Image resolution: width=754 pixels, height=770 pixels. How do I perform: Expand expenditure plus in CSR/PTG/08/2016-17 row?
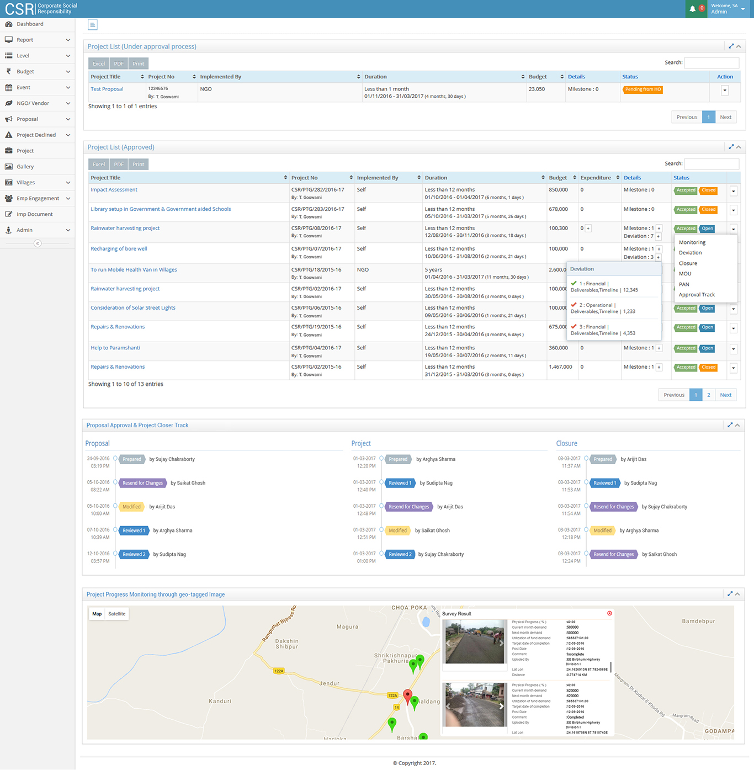pyautogui.click(x=588, y=229)
